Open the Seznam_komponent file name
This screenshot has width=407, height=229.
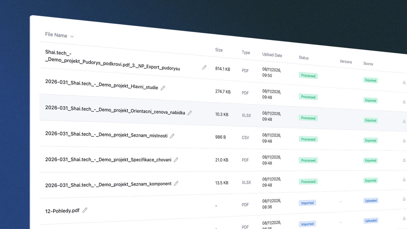tap(108, 184)
